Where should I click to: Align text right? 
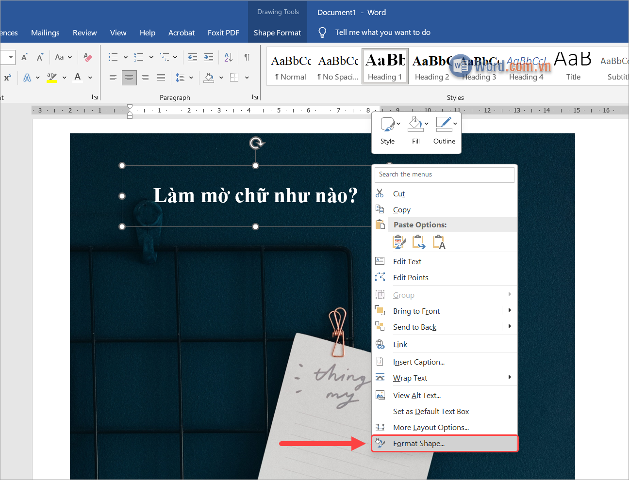(145, 78)
